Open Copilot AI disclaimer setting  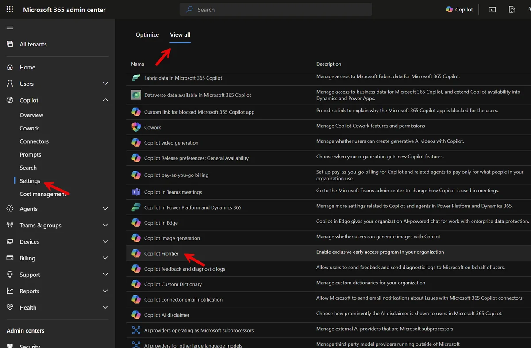tap(167, 315)
